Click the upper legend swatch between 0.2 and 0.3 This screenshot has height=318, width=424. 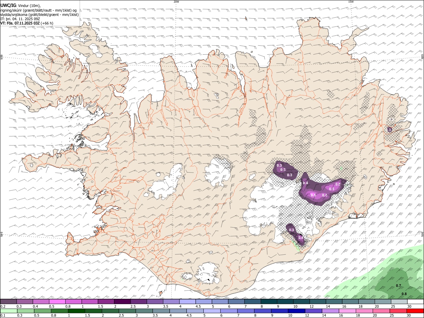pos(8,302)
